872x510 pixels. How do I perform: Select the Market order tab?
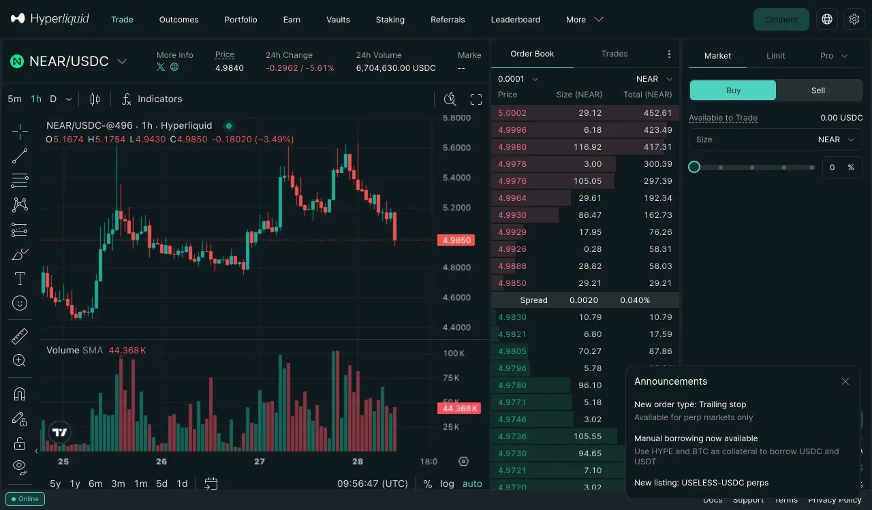[x=717, y=56]
